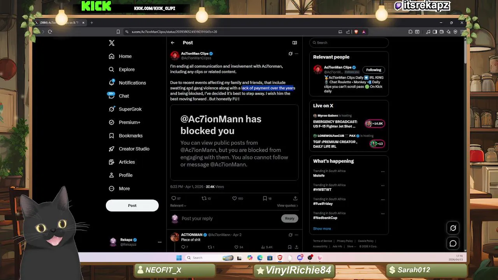Screen dimensions: 498x280
Task: Click the grey Reply button
Action: pos(289,219)
